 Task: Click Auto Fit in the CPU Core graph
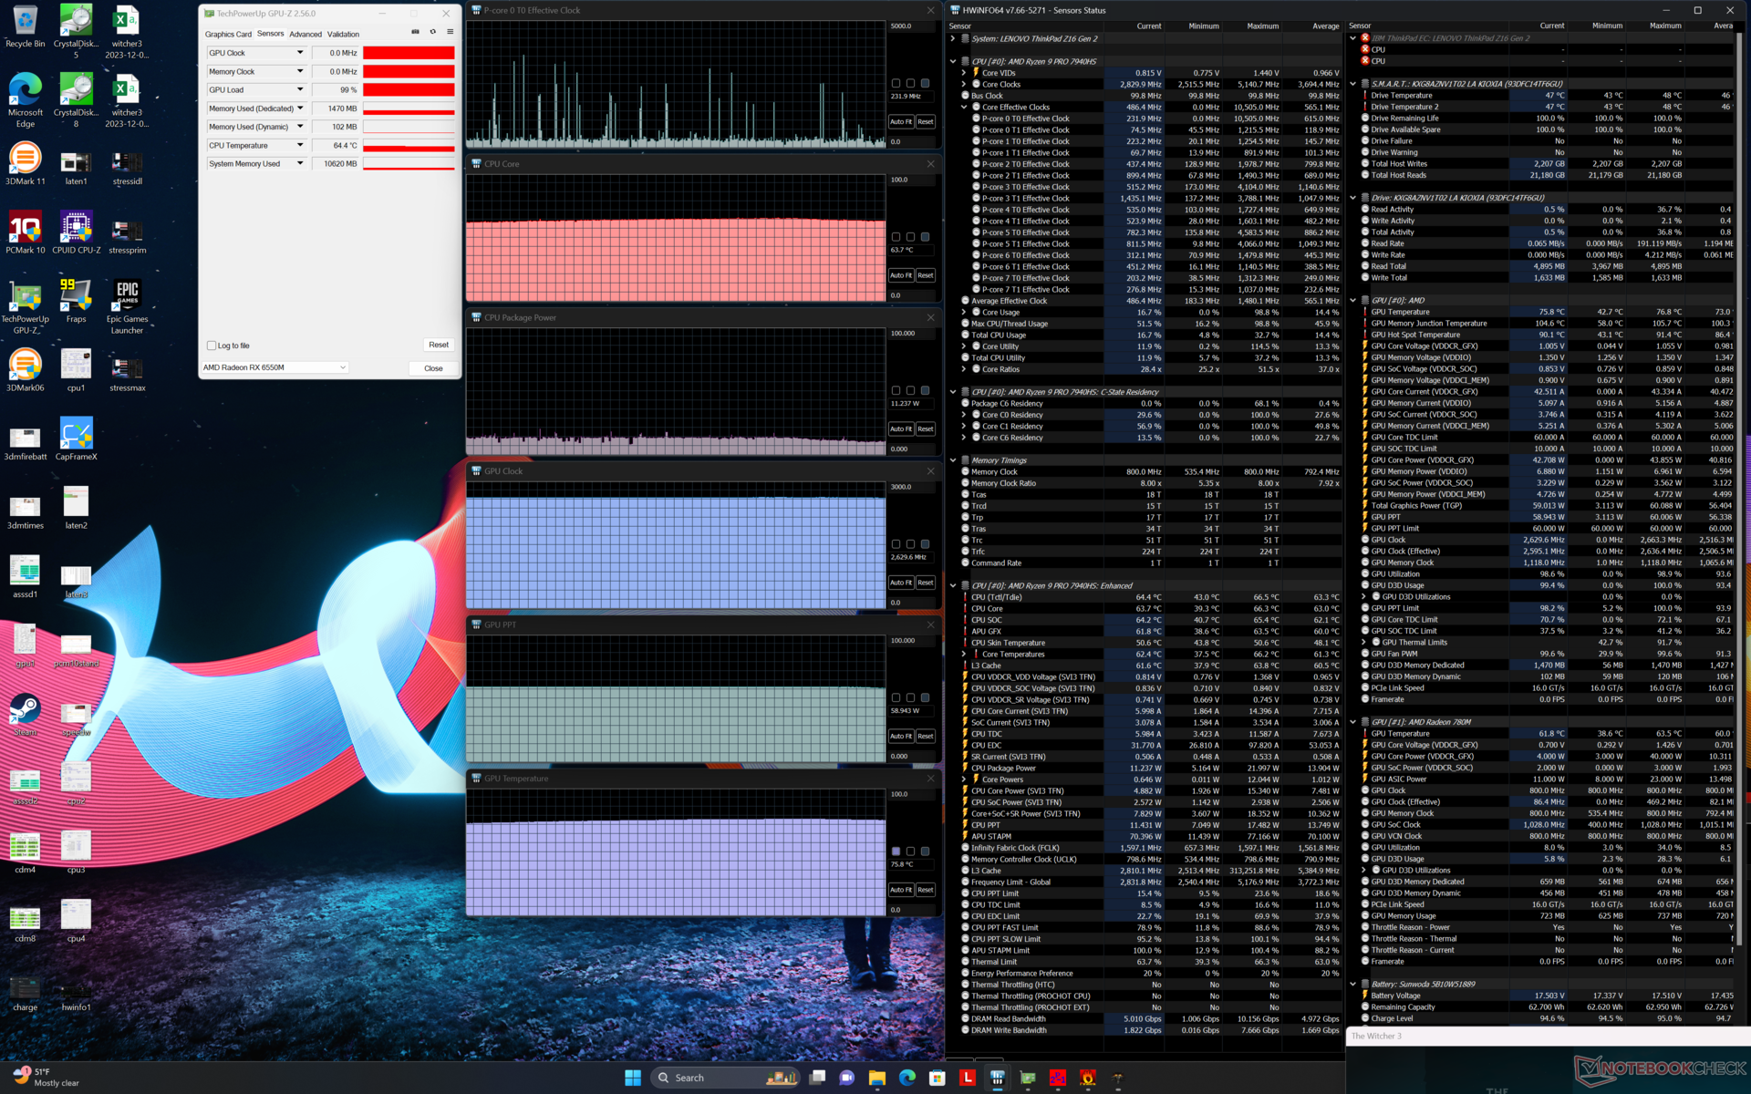coord(901,275)
